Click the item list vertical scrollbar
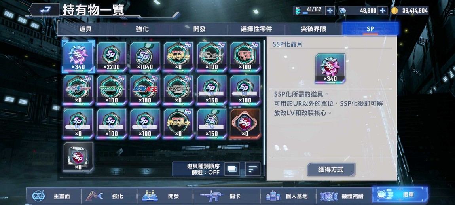Image resolution: width=455 pixels, height=205 pixels. [x=264, y=107]
